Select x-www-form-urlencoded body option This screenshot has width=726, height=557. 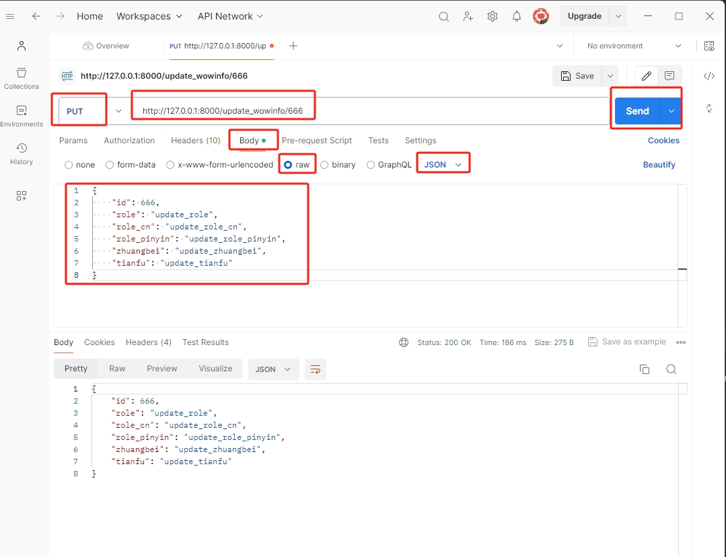(x=219, y=165)
